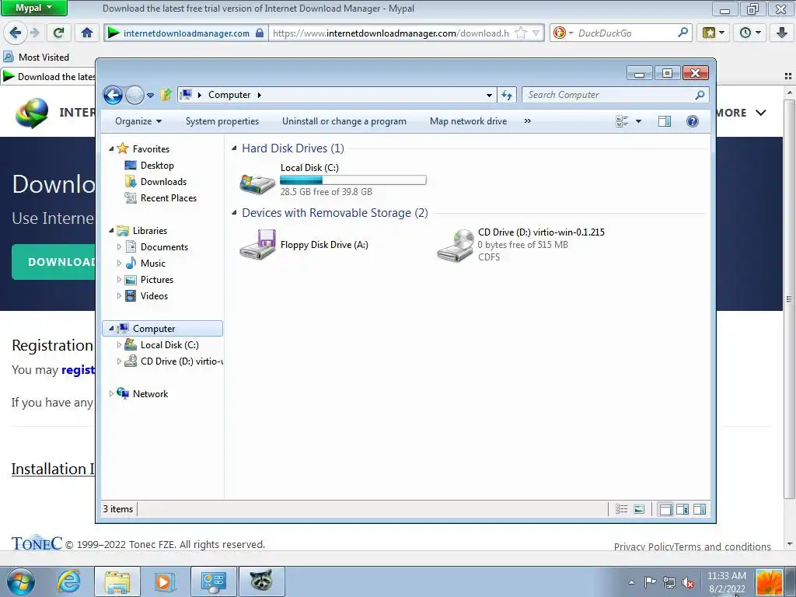Bookmark this page with the star icon
The height and width of the screenshot is (597, 796).
pos(520,33)
